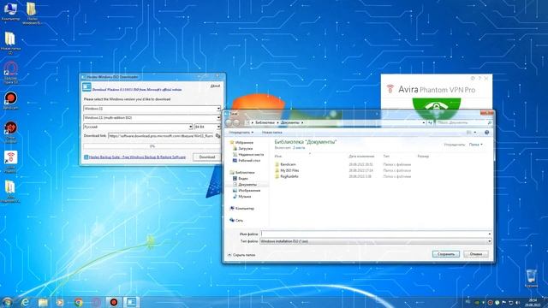Open the Windows version dropdown showing Windows 11
Screen dimensions: 548x308
pyautogui.click(x=152, y=109)
